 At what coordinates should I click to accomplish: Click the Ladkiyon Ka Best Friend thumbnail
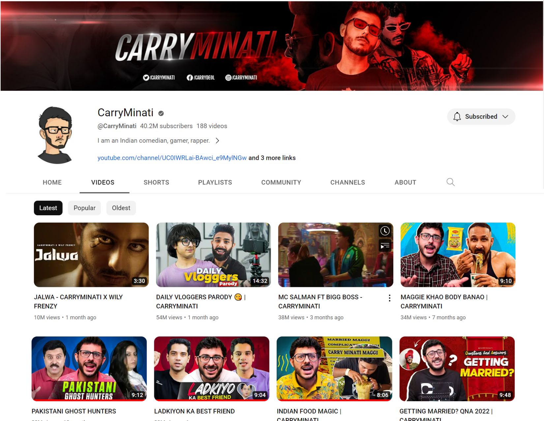[212, 368]
